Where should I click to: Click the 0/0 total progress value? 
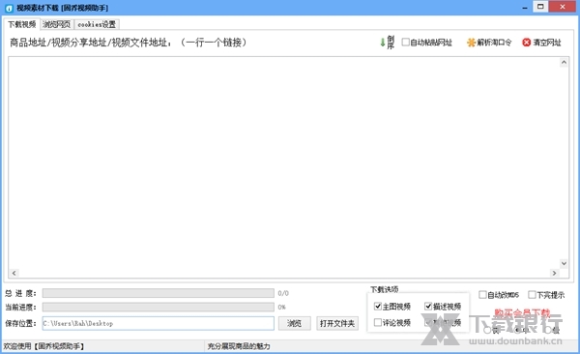283,293
